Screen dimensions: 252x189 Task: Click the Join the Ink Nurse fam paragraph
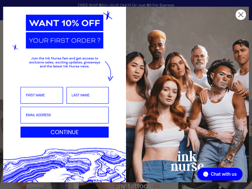pyautogui.click(x=65, y=62)
